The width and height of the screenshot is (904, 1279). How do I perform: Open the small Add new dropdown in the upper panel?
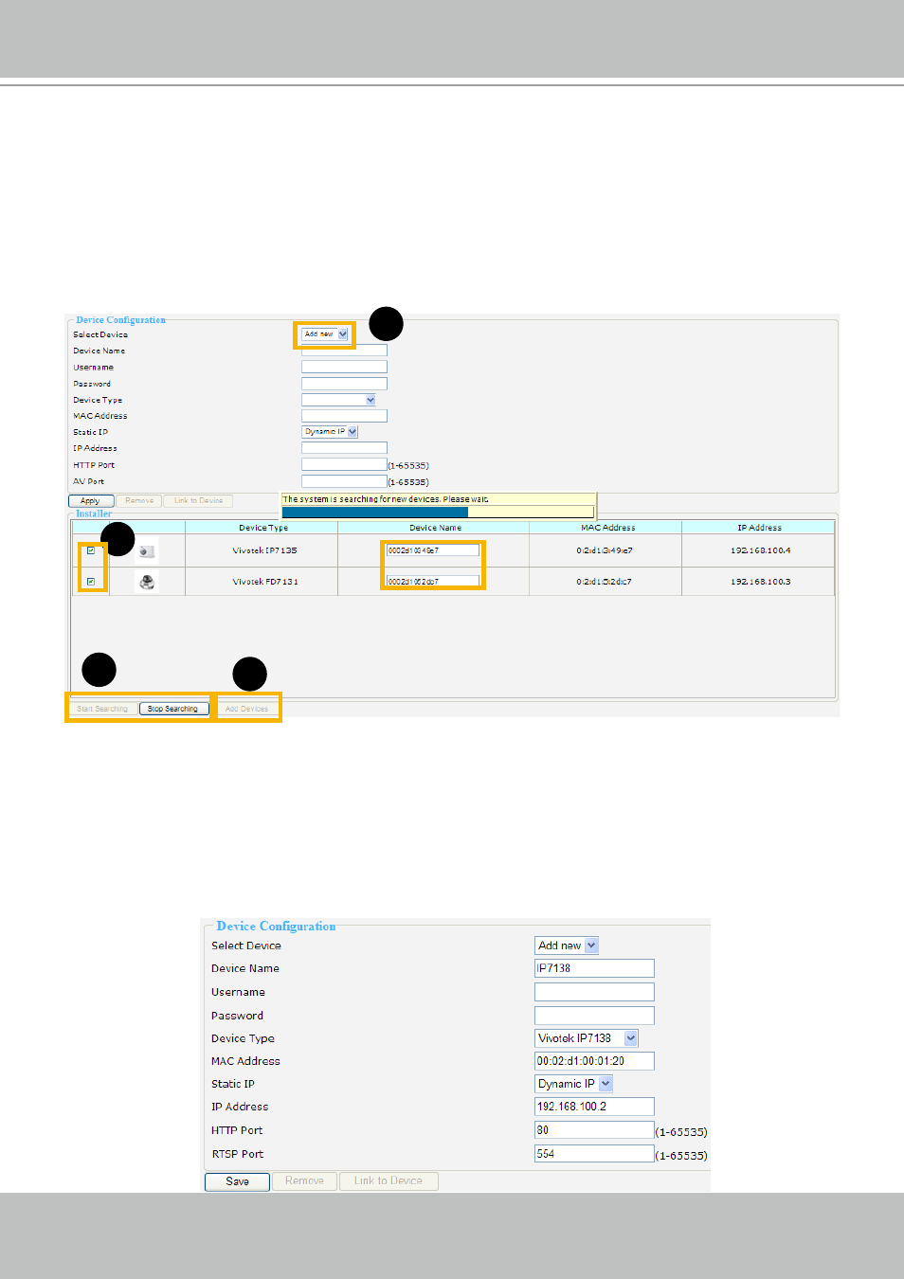325,334
